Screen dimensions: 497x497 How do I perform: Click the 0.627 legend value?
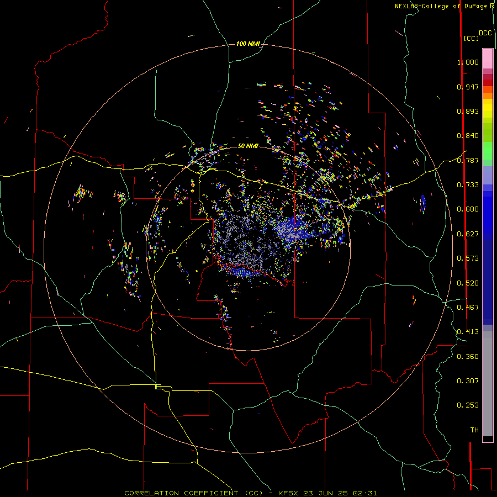coord(468,234)
